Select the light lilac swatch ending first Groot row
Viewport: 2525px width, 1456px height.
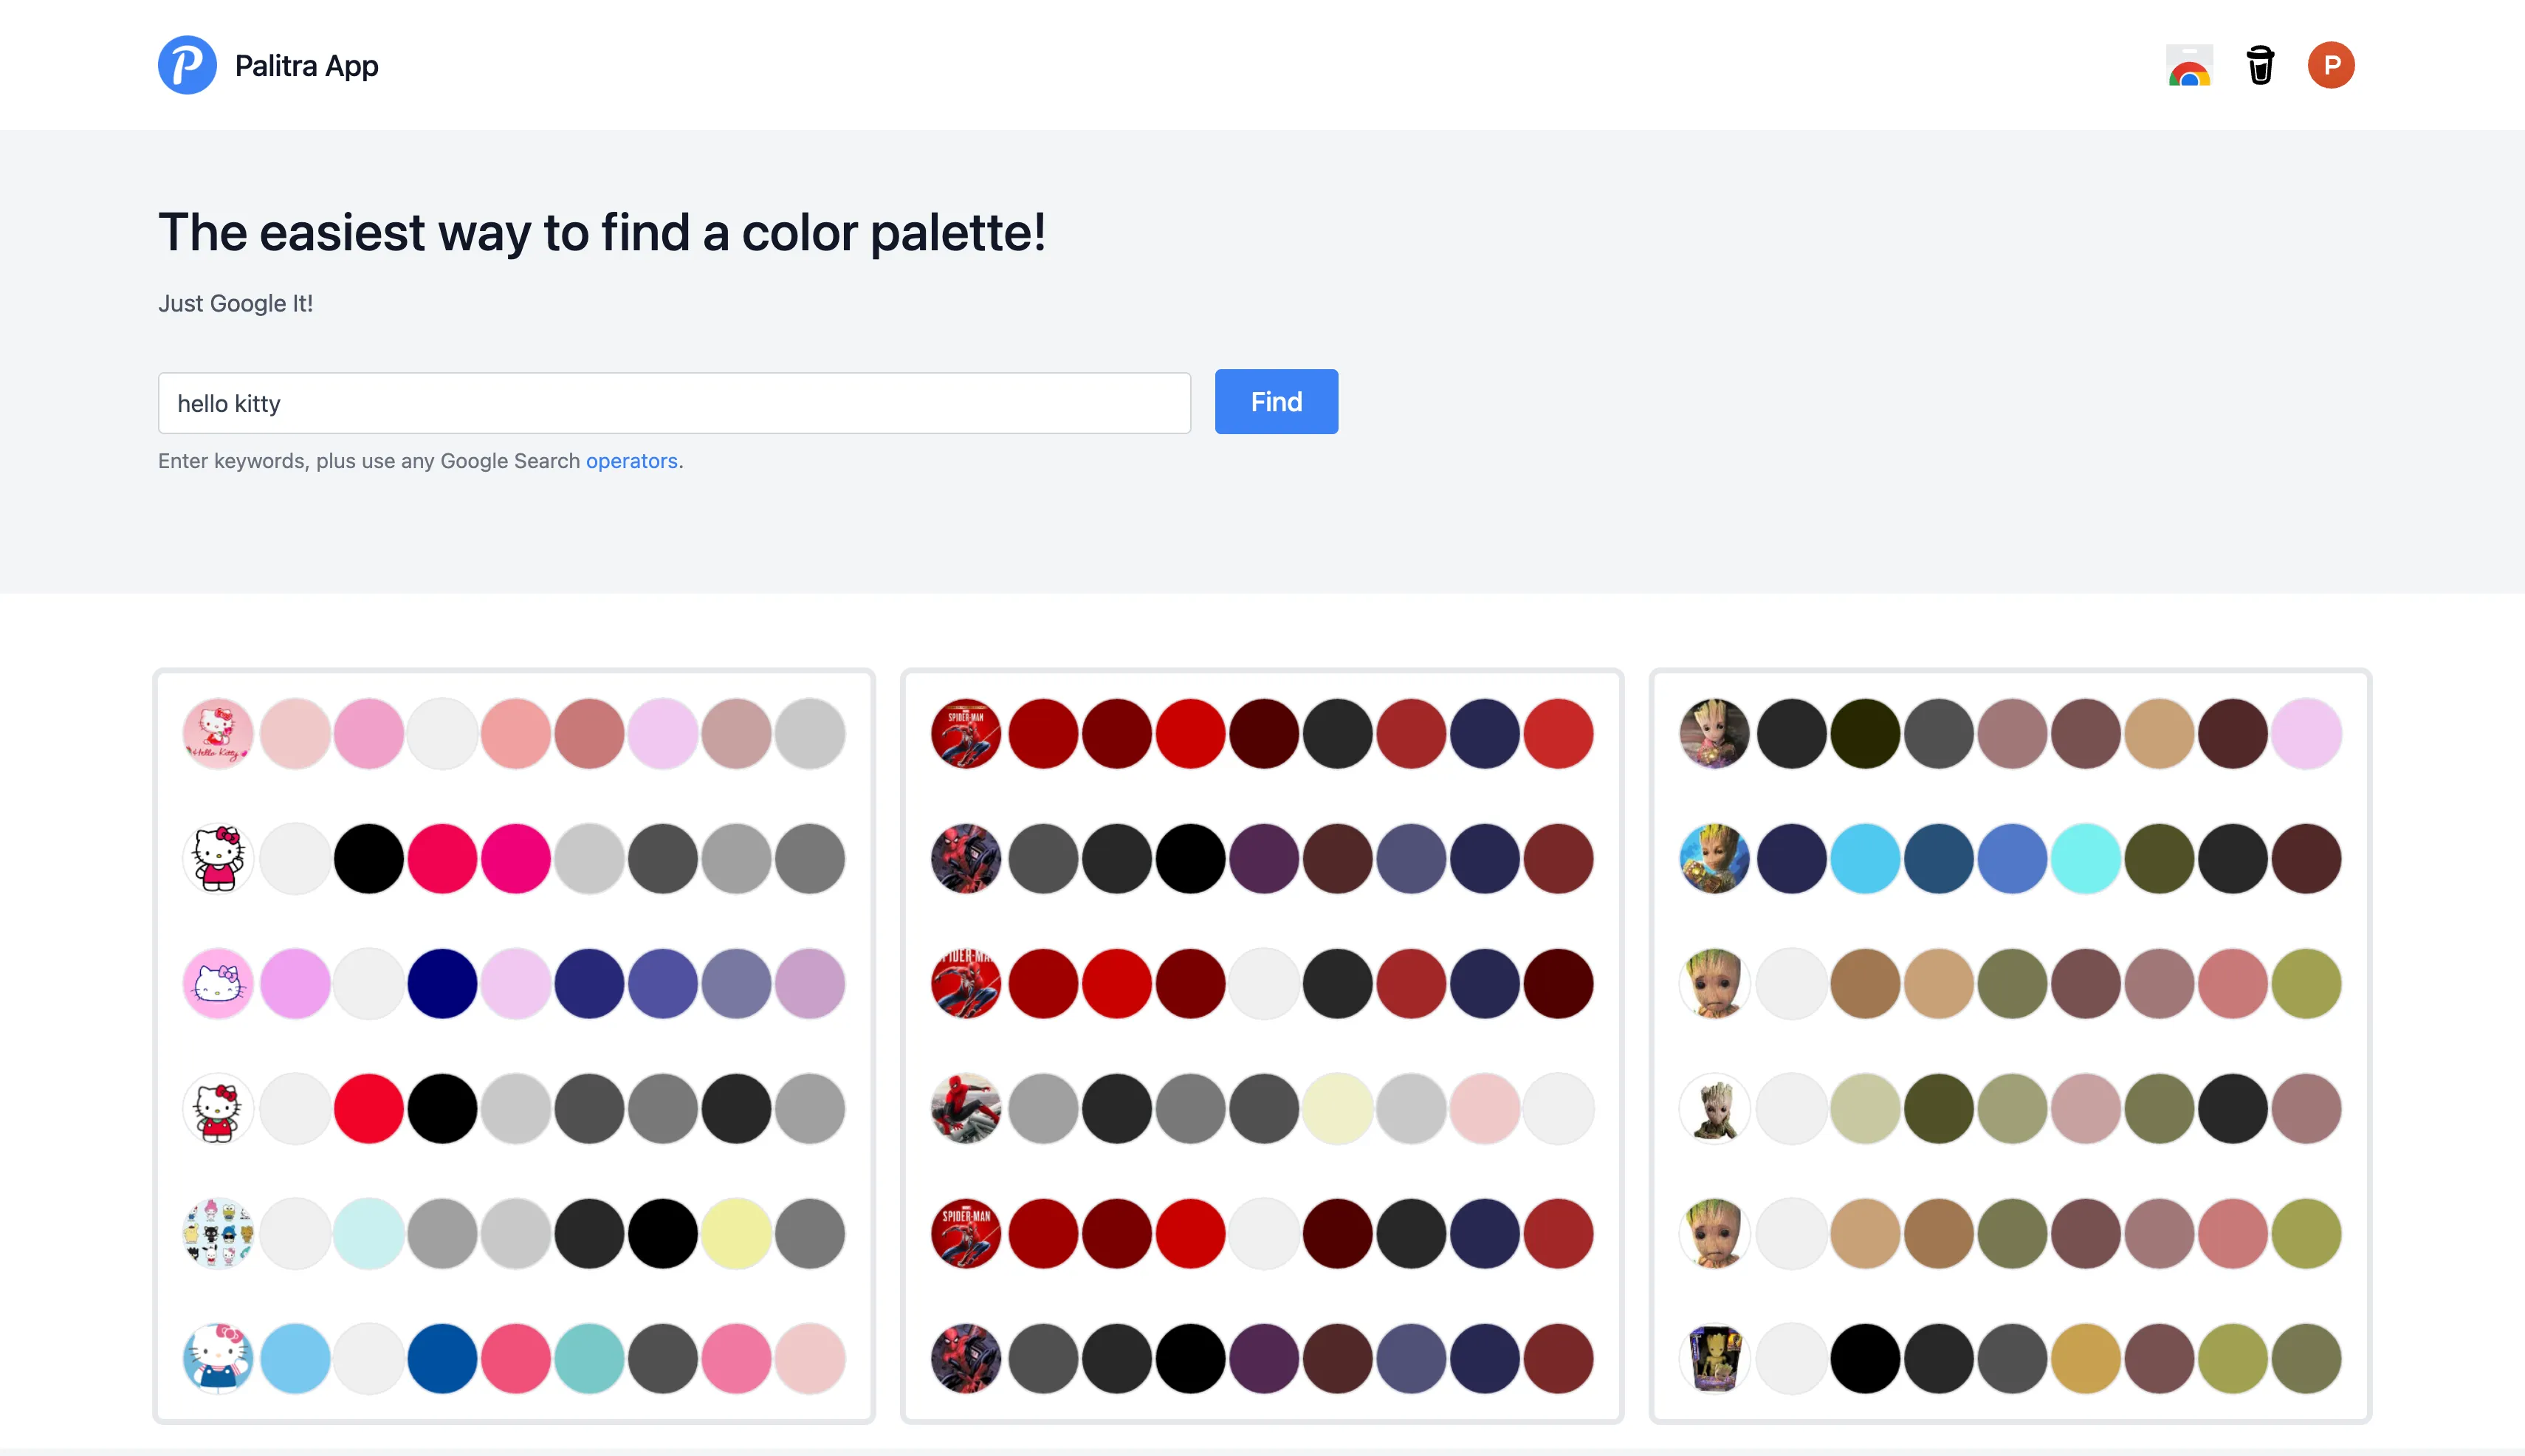2306,733
